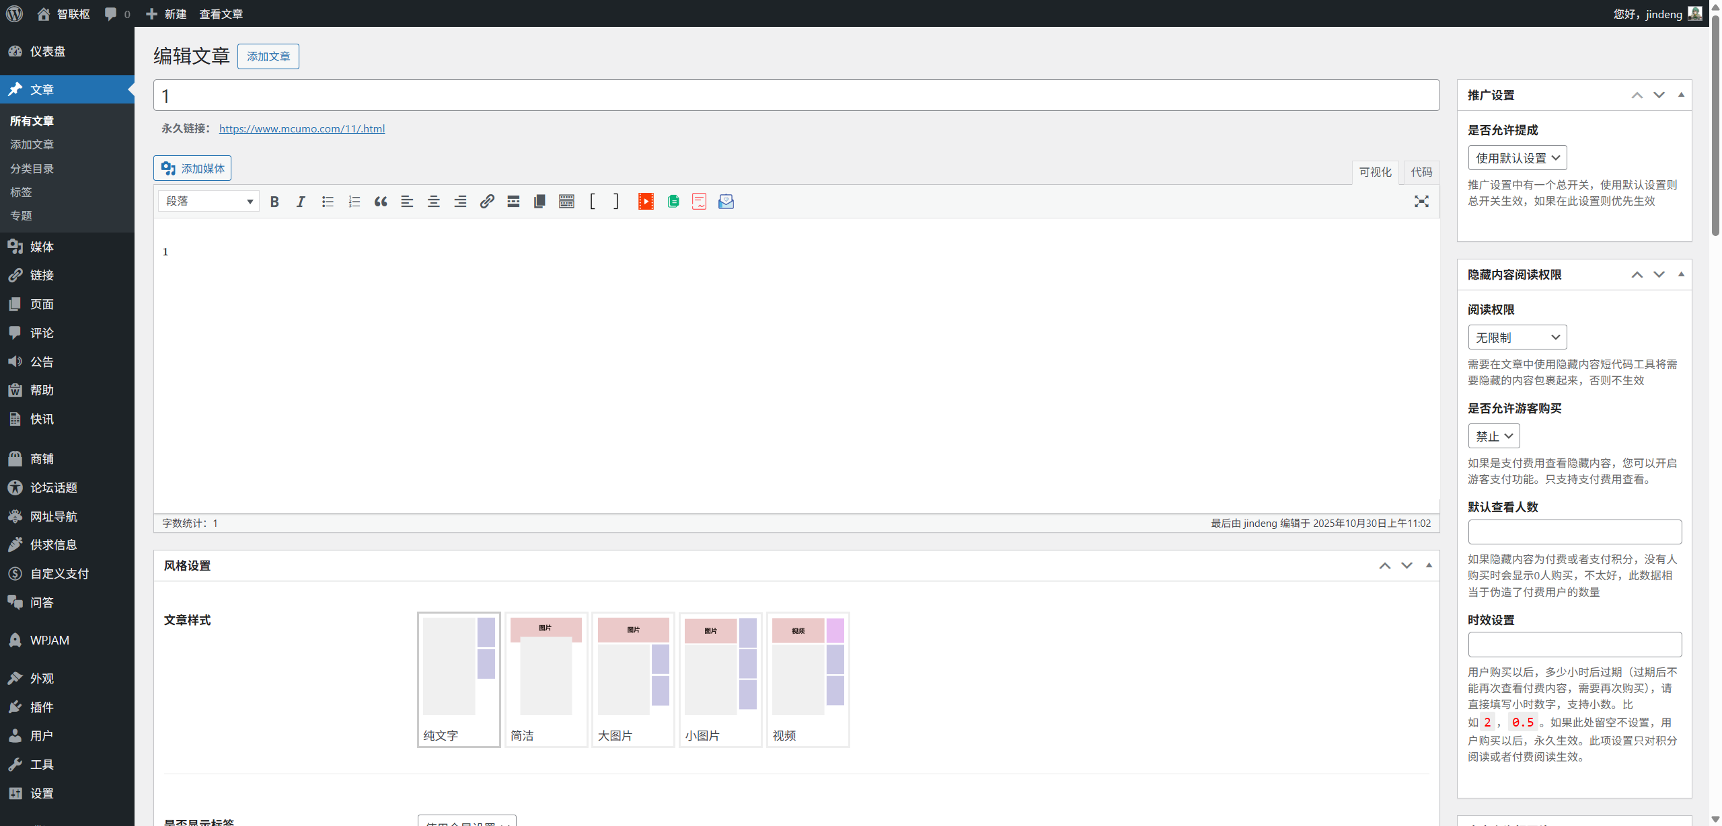Open the permalink mcumo.com URL
The width and height of the screenshot is (1722, 826).
pos(302,128)
